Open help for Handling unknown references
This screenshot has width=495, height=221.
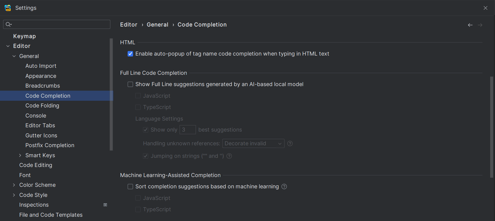[x=290, y=143]
